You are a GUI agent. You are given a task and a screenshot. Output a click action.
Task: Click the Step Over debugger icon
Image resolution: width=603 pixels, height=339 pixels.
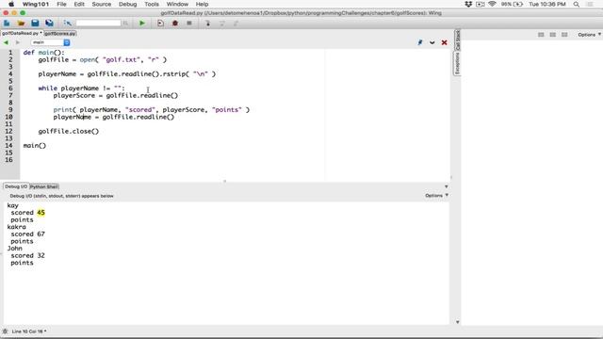[222, 24]
